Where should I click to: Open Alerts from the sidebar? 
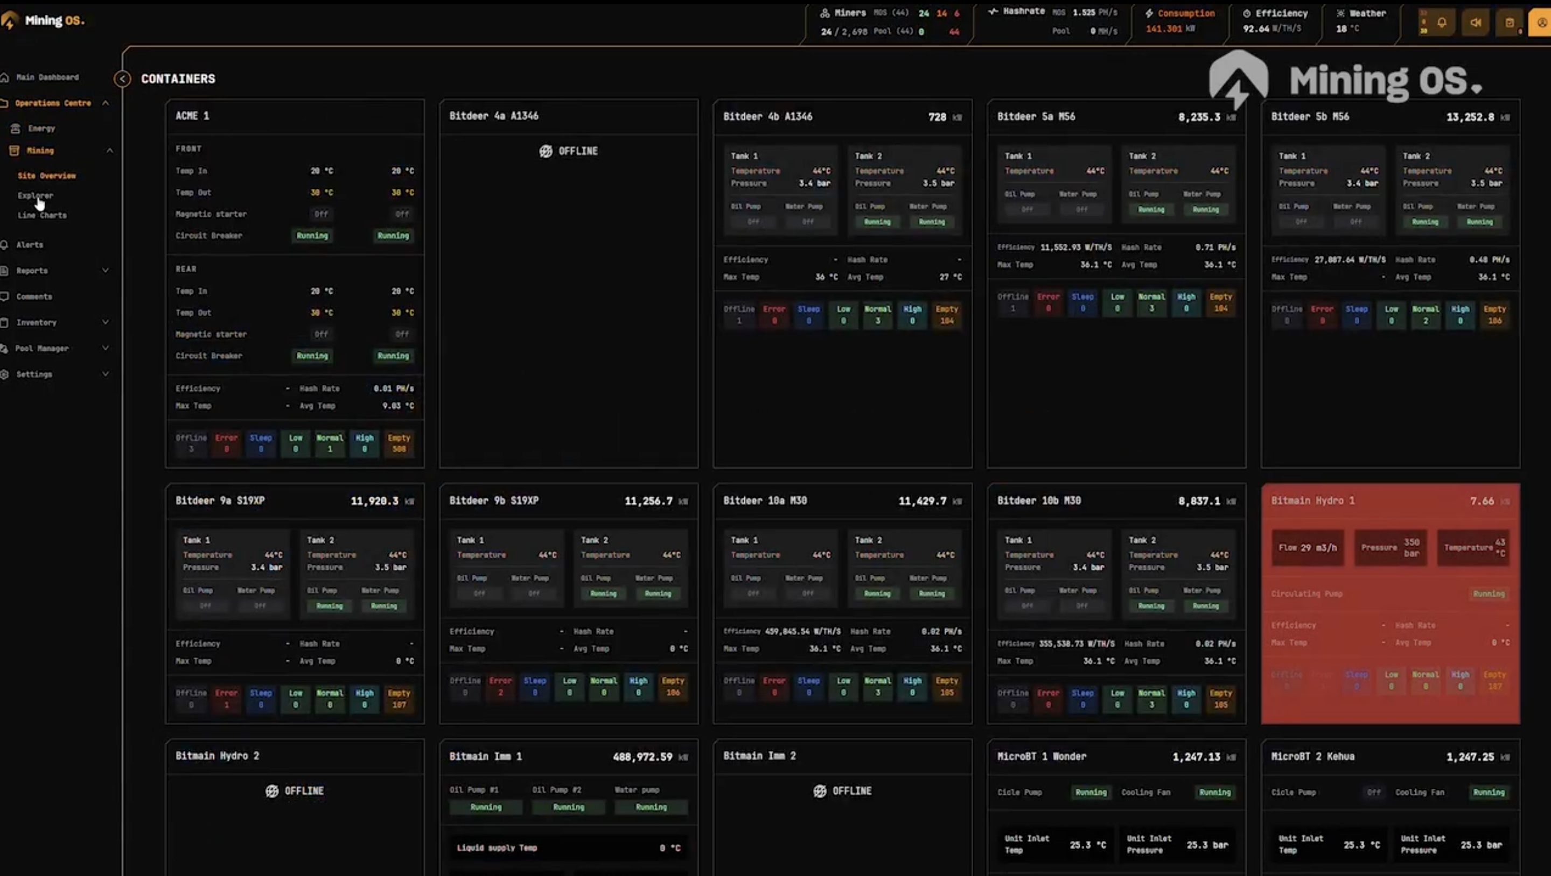[30, 245]
